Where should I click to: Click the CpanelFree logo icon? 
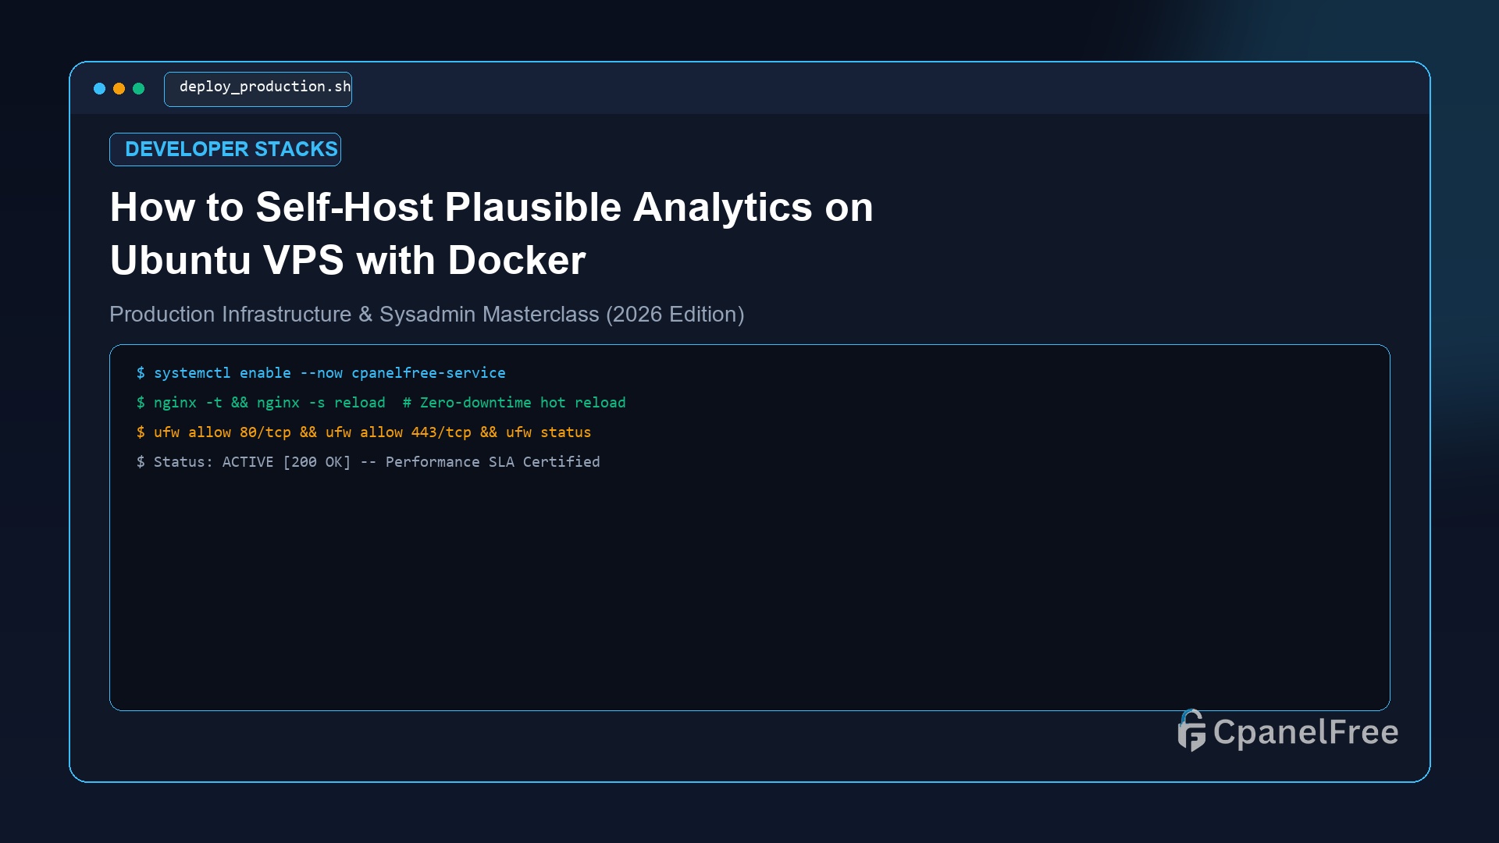tap(1191, 731)
